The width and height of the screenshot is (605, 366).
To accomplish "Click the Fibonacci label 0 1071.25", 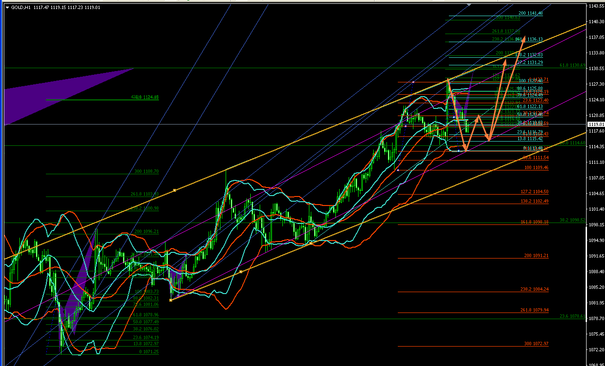I will 149,352.
